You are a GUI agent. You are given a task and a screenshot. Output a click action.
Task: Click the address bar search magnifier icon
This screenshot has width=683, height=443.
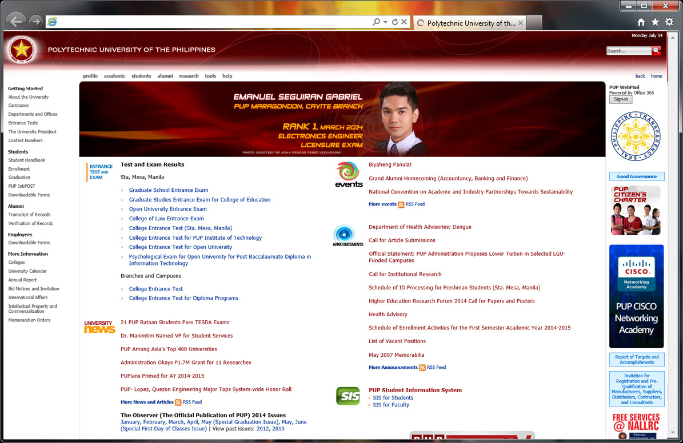click(376, 22)
